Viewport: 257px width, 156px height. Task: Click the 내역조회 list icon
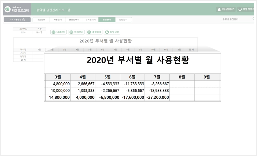pos(53,32)
